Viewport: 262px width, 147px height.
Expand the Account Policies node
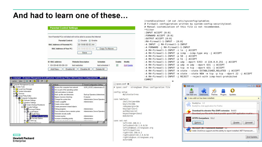[25, 109]
